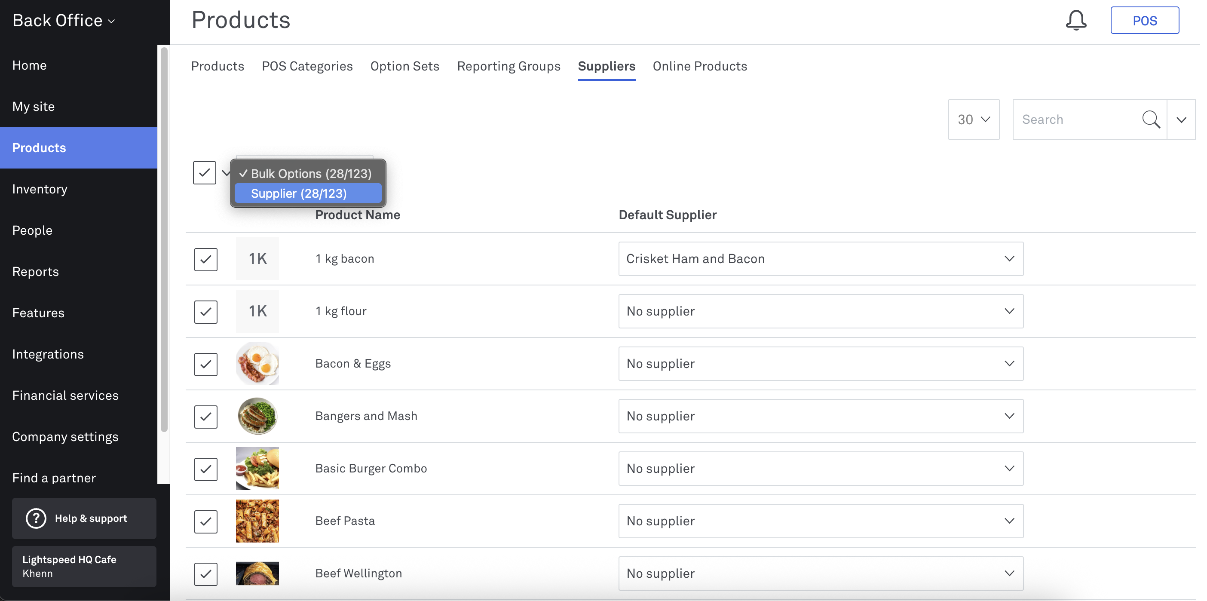Open Integrations in sidebar
Viewport: 1207px width, 601px height.
click(x=79, y=354)
